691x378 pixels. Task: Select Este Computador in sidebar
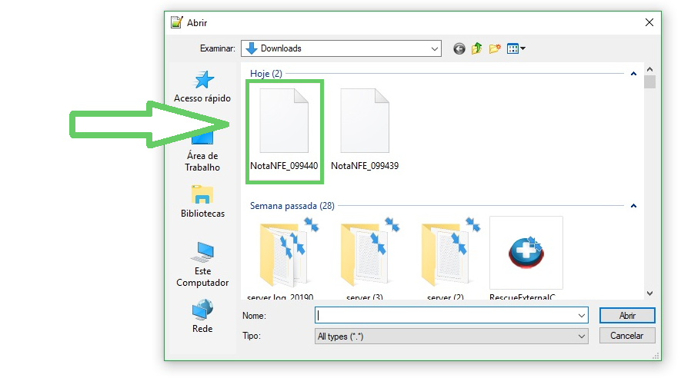click(x=202, y=264)
